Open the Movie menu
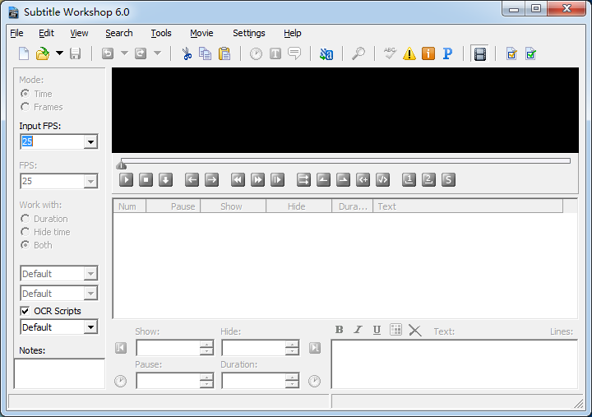The width and height of the screenshot is (592, 417). pyautogui.click(x=201, y=33)
